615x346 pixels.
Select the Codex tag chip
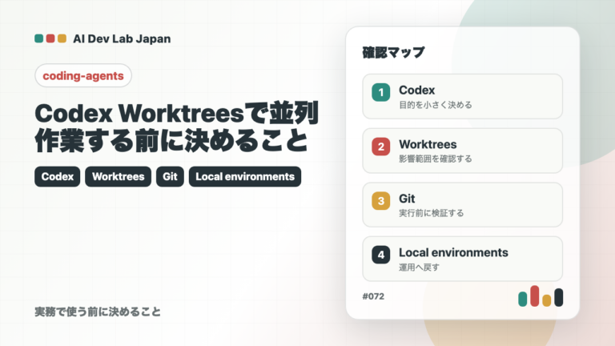58,176
